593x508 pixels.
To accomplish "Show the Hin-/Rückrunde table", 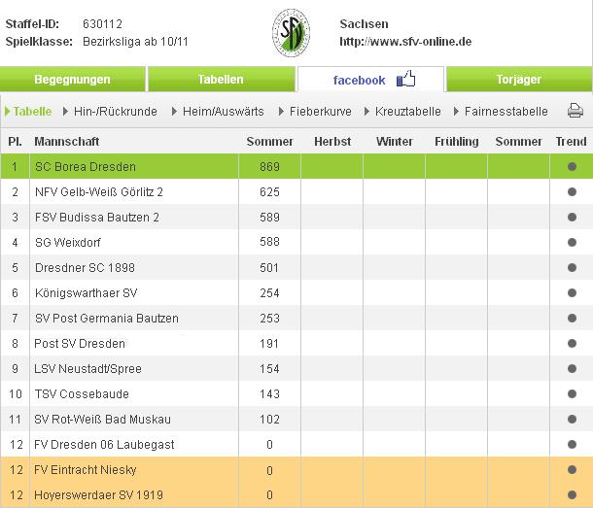I will pos(110,112).
